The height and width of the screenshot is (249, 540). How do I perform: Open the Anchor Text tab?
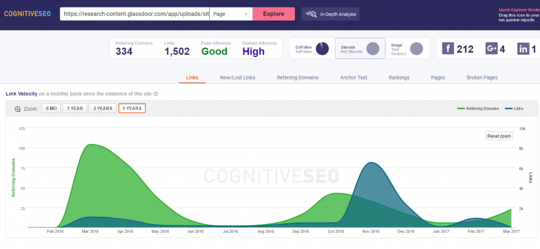[353, 77]
